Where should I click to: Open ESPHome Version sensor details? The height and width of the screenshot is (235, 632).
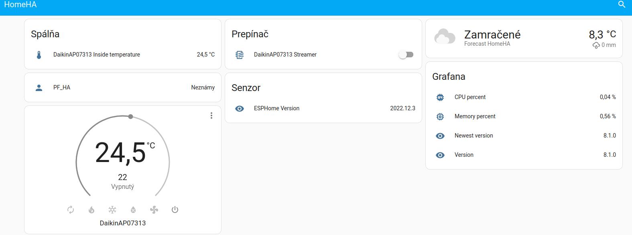[x=276, y=108]
